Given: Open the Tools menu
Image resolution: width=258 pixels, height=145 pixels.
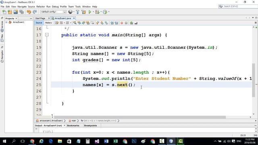Looking at the screenshot, I should click(78, 6).
